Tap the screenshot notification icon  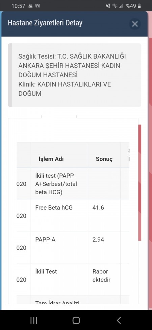coord(37,6)
